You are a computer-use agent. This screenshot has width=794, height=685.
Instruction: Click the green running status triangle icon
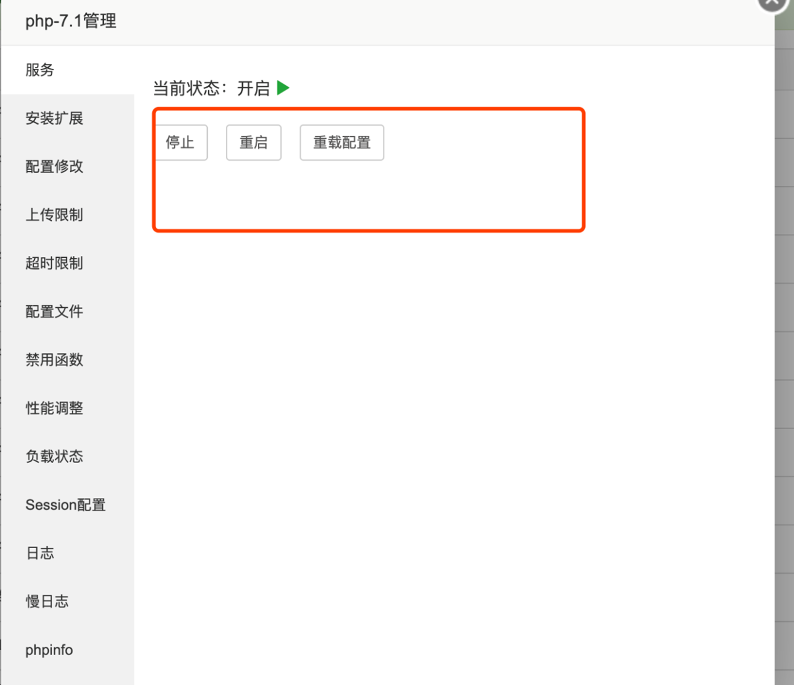(283, 88)
